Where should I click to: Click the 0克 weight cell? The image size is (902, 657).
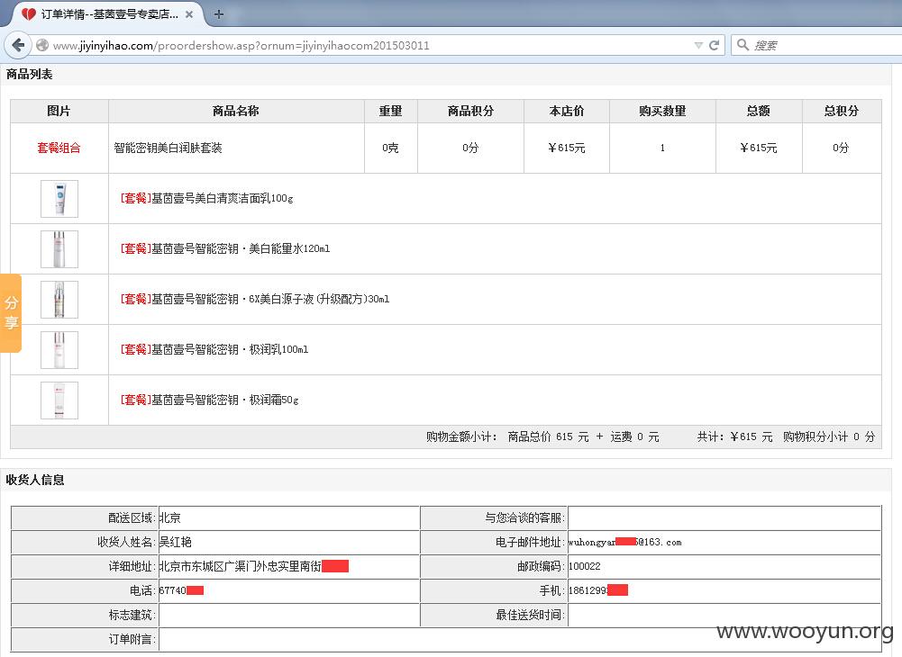[x=390, y=148]
